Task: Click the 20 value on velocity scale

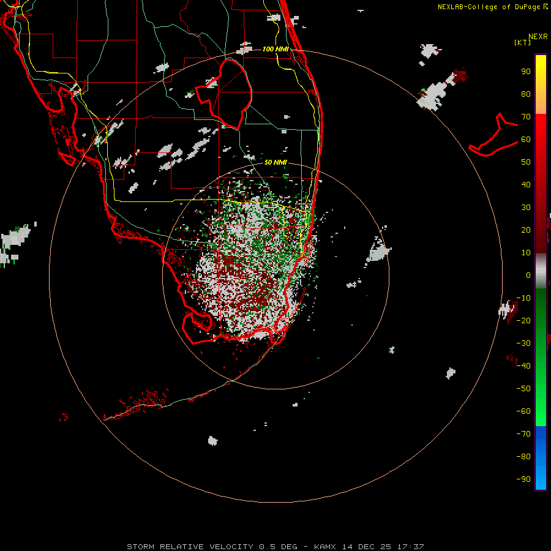Action: [x=526, y=230]
